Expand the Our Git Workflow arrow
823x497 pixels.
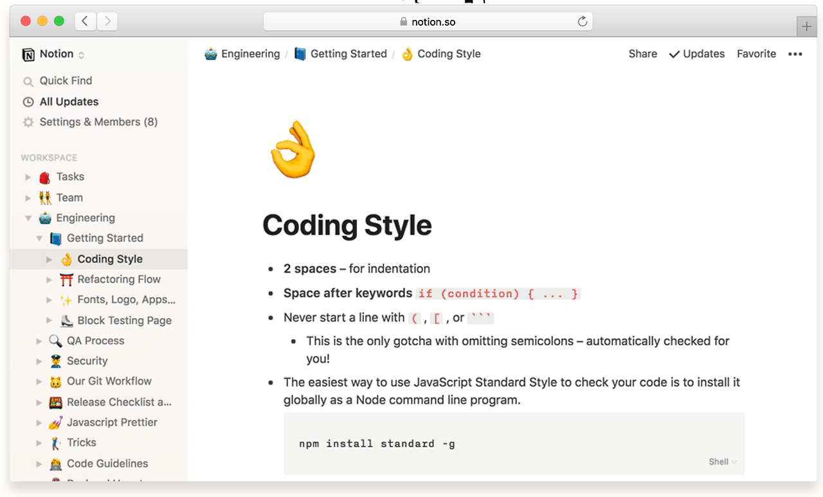point(39,382)
